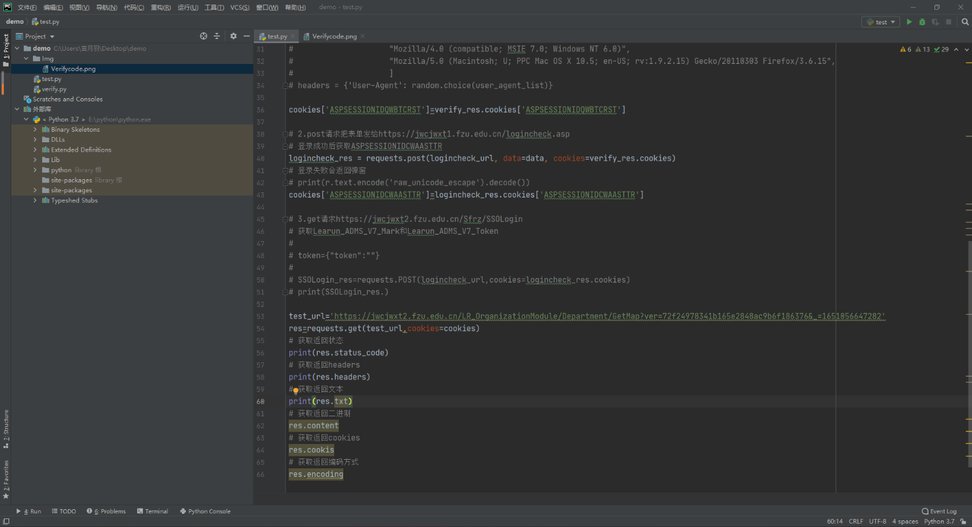The width and height of the screenshot is (972, 527).
Task: Open the 2: Favorites side tab
Action: tap(6, 480)
